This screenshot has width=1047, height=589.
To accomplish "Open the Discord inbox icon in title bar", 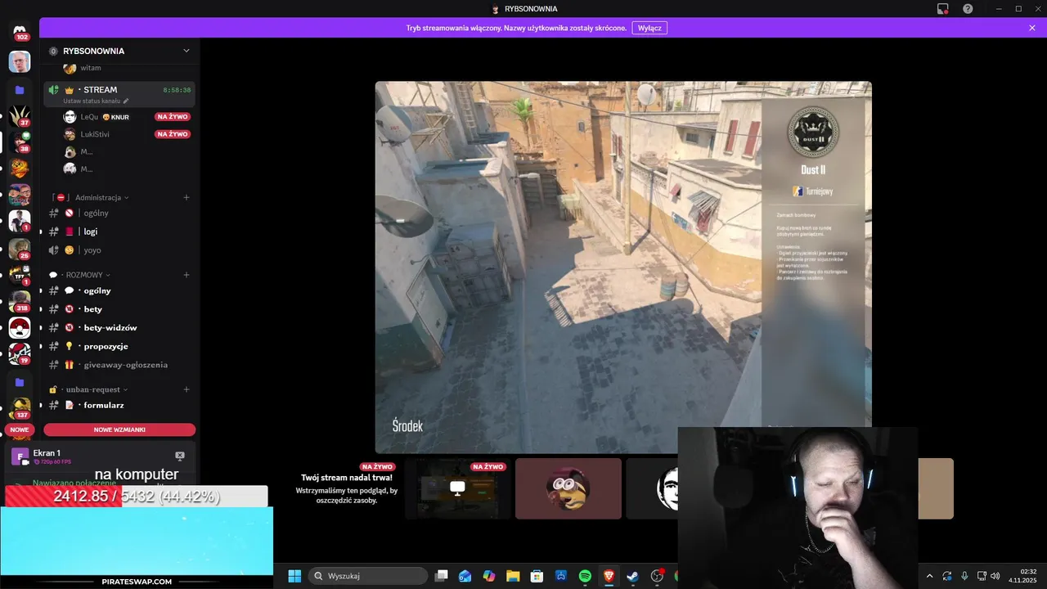I will pos(943,8).
